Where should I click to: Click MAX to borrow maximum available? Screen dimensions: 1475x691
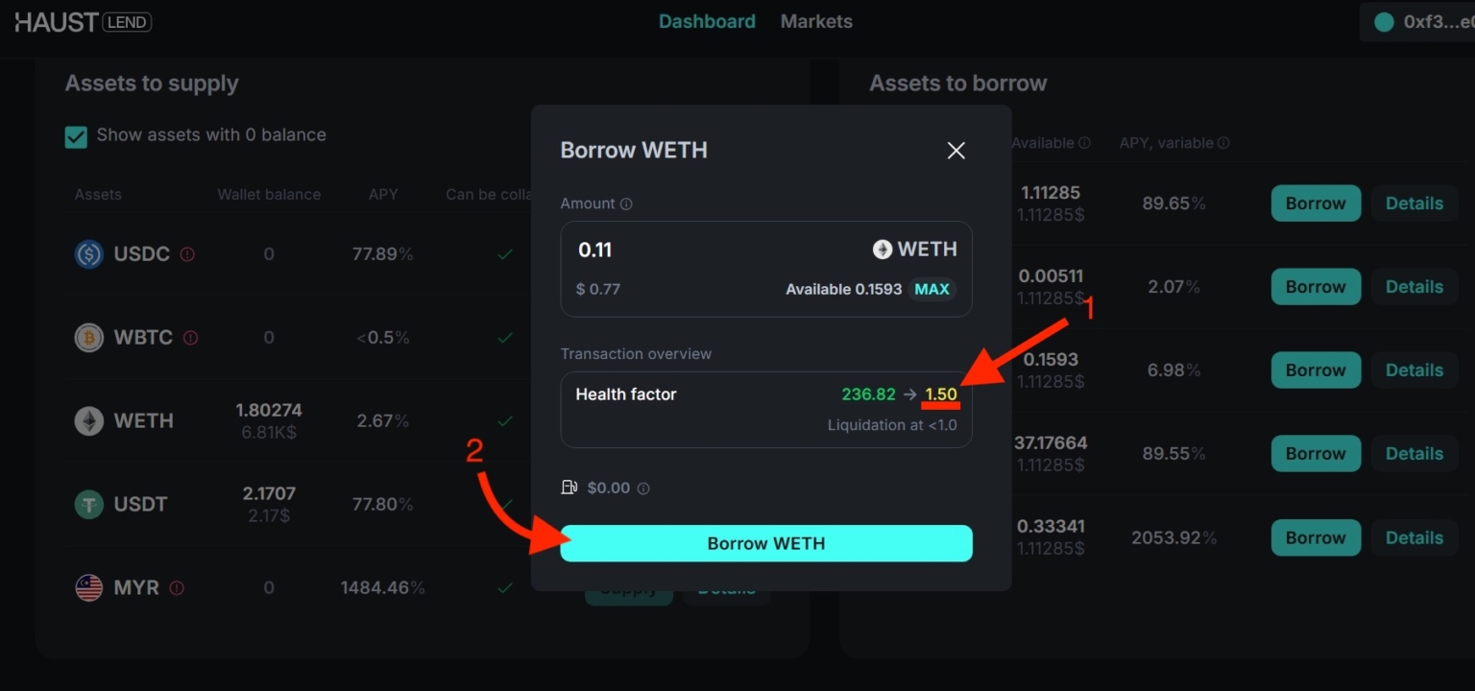[x=931, y=288]
